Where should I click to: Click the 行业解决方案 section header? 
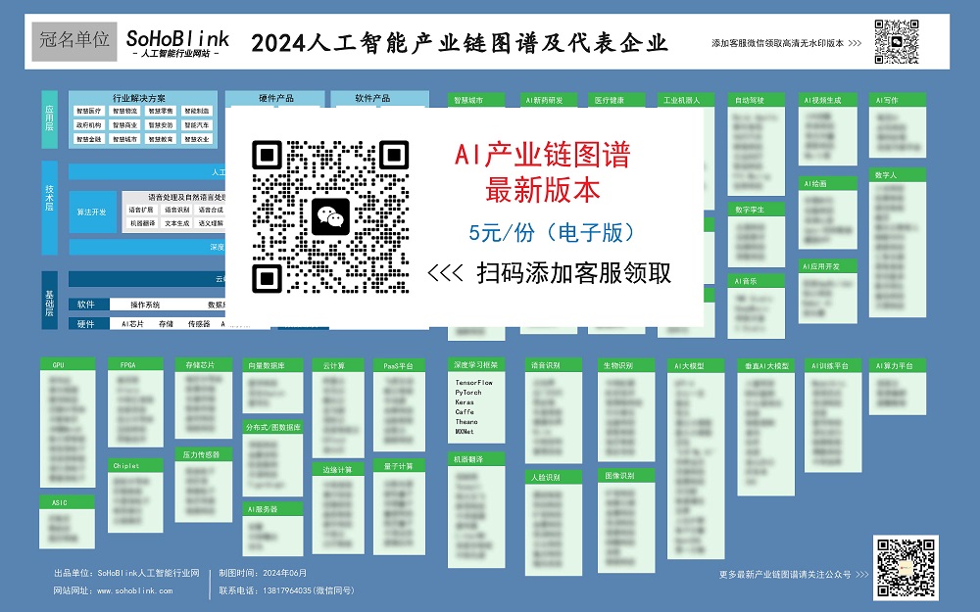[x=139, y=98]
